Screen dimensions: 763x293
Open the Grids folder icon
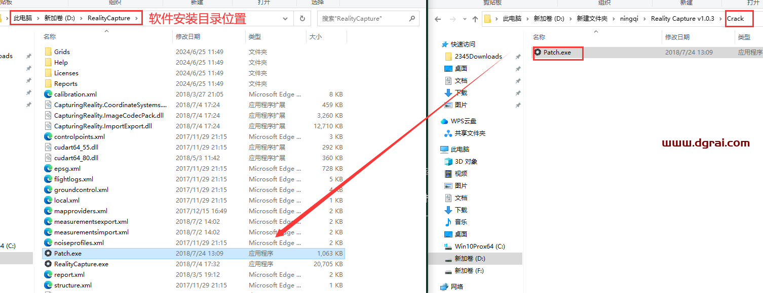(49, 52)
